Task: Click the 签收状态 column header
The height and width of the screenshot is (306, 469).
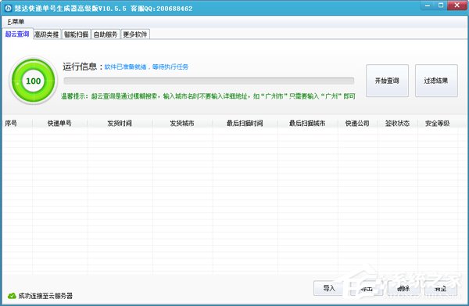Action: 398,123
